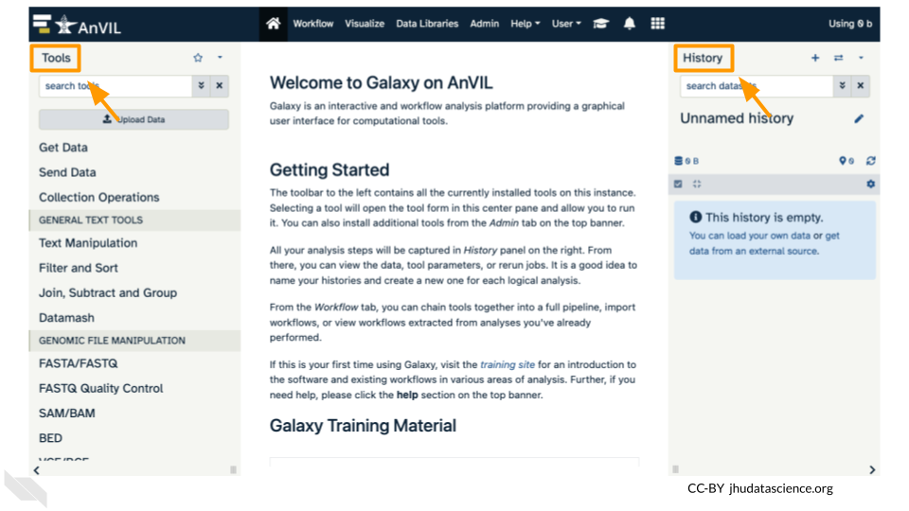Click the GENOMIC FILE MANIPULATION section header

134,341
